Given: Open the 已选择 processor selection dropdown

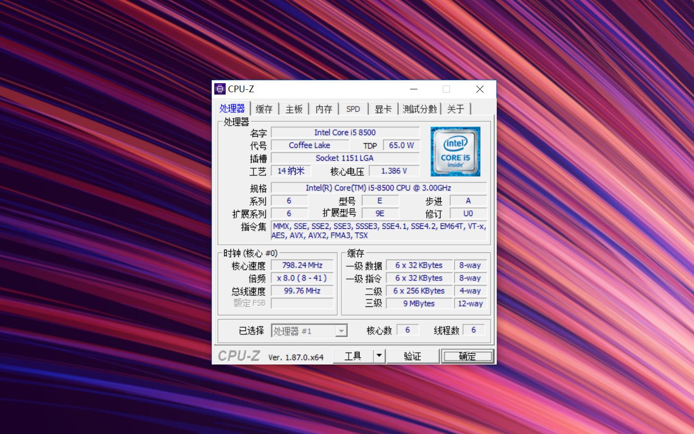Looking at the screenshot, I should [341, 330].
